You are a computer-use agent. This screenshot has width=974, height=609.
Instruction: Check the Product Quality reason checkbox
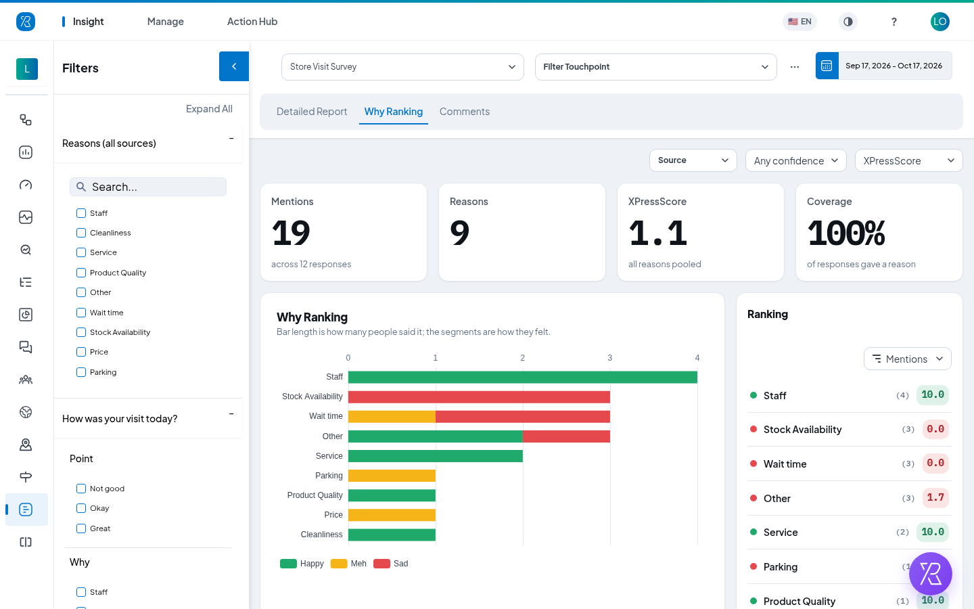81,273
